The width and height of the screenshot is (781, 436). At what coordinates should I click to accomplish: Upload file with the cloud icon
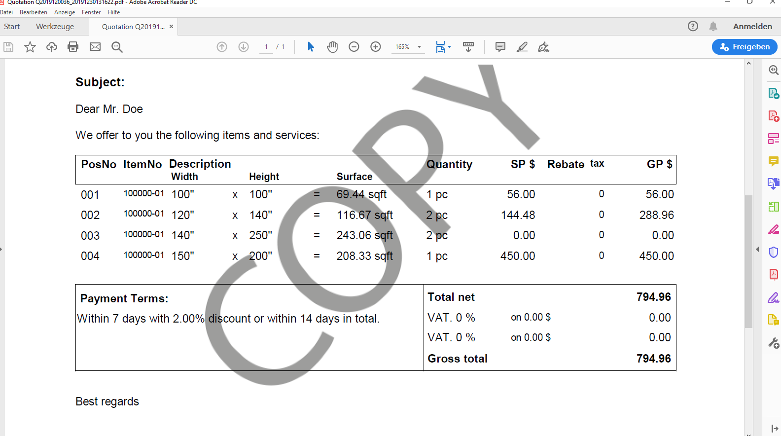point(52,47)
